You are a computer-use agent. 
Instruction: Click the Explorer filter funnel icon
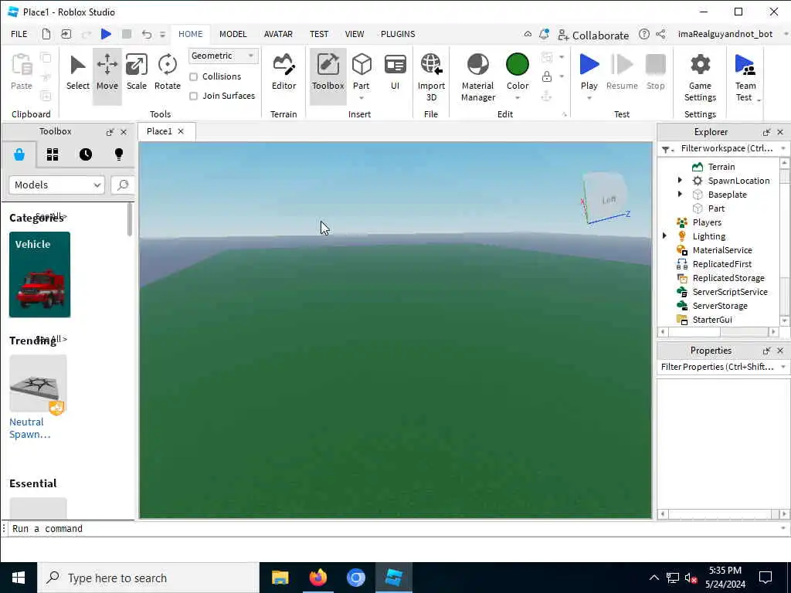coord(666,149)
